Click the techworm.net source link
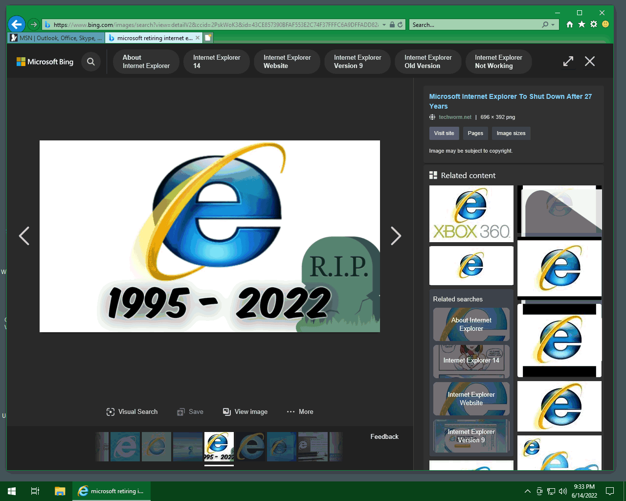Screen dimensions: 626x501 [x=455, y=117]
